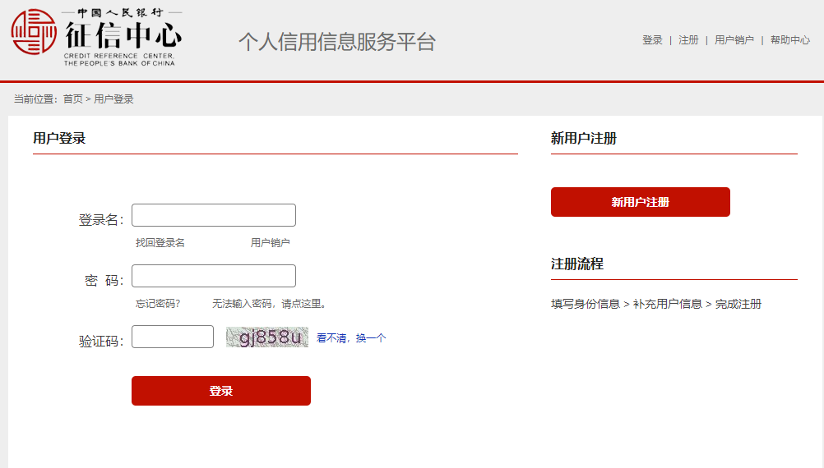Refresh captcha via 看不清，换一个 link

[351, 338]
